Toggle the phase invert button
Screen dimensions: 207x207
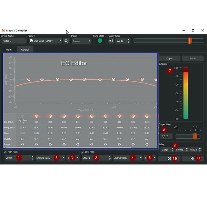tap(170, 159)
